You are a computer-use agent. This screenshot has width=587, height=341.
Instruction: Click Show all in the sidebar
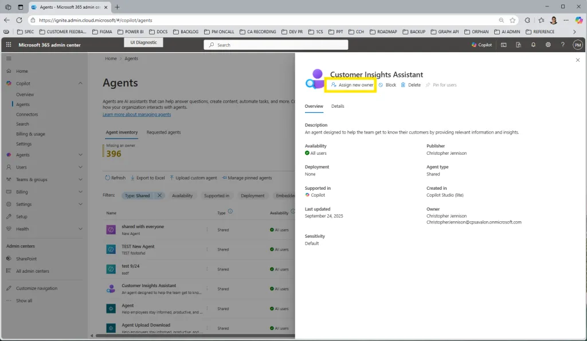24,300
